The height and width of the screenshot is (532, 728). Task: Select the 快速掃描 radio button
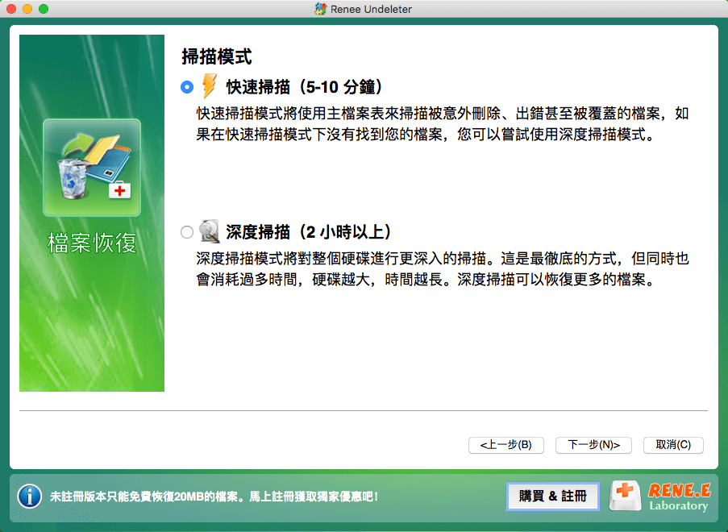tap(187, 86)
